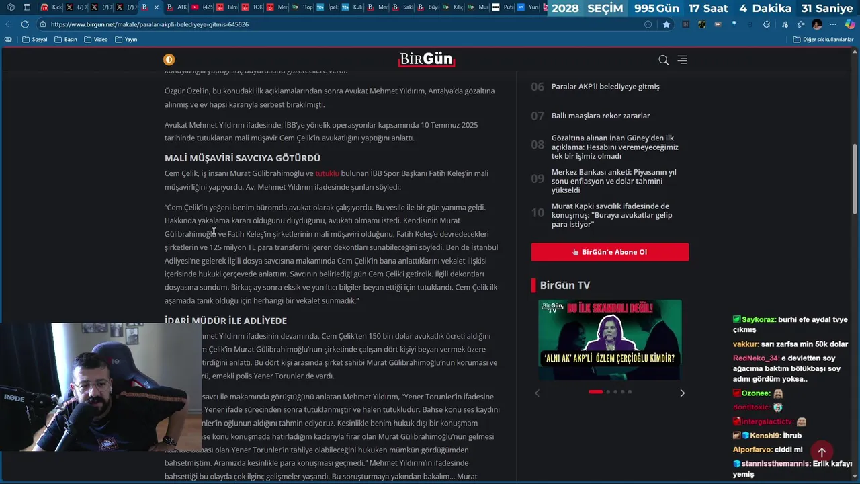Open the Yayın bookmarks folder
Image resolution: width=860 pixels, height=484 pixels.
[x=126, y=40]
